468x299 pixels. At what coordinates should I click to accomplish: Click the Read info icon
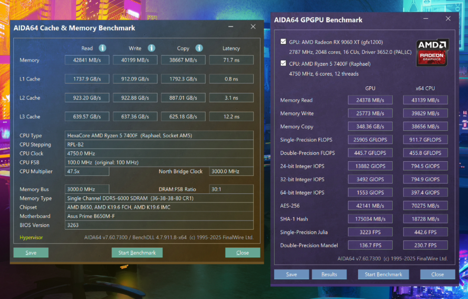(102, 48)
